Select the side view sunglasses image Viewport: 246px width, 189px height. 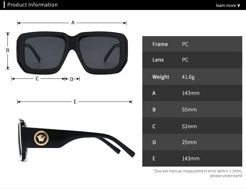tap(76, 140)
